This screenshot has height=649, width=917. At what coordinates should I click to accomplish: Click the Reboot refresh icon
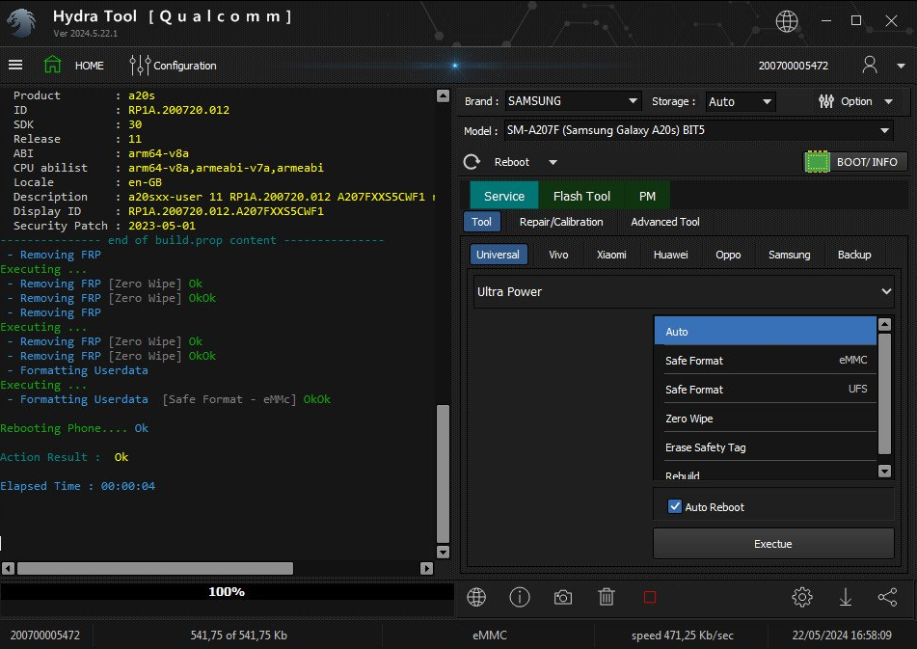click(472, 162)
